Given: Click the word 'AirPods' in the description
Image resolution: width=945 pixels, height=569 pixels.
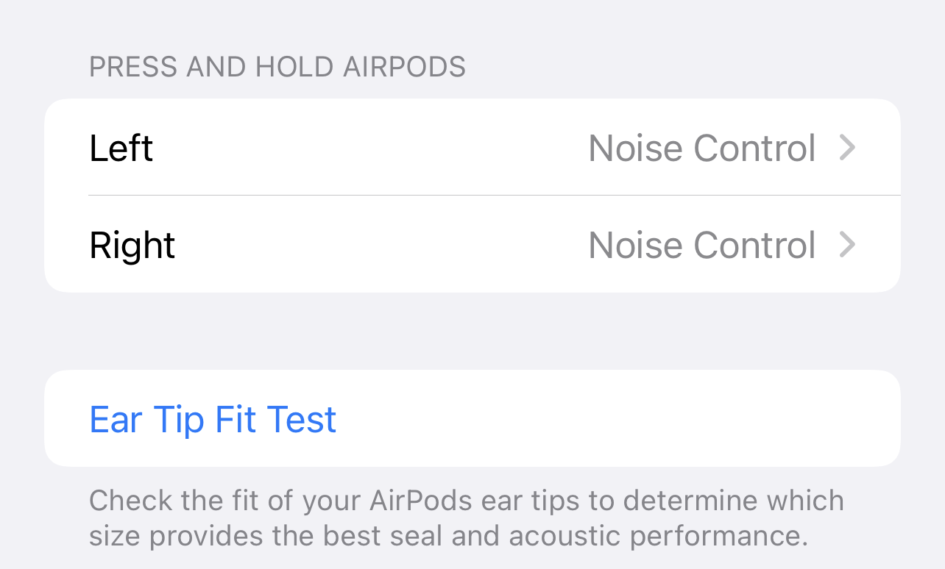Looking at the screenshot, I should coord(420,501).
